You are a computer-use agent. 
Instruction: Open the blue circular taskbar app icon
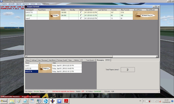(x=46, y=101)
